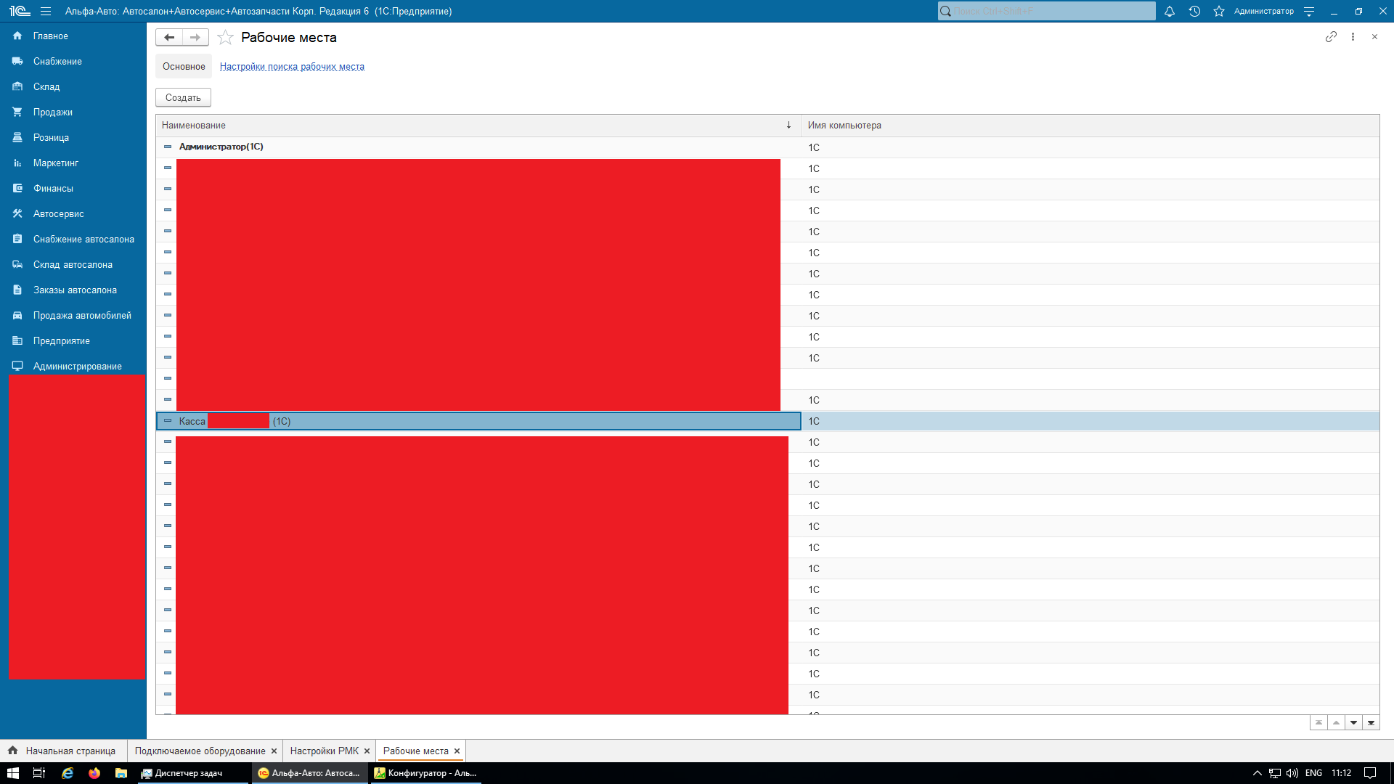Click the Создать button
Screen dimensions: 1394x784
pyautogui.click(x=183, y=97)
